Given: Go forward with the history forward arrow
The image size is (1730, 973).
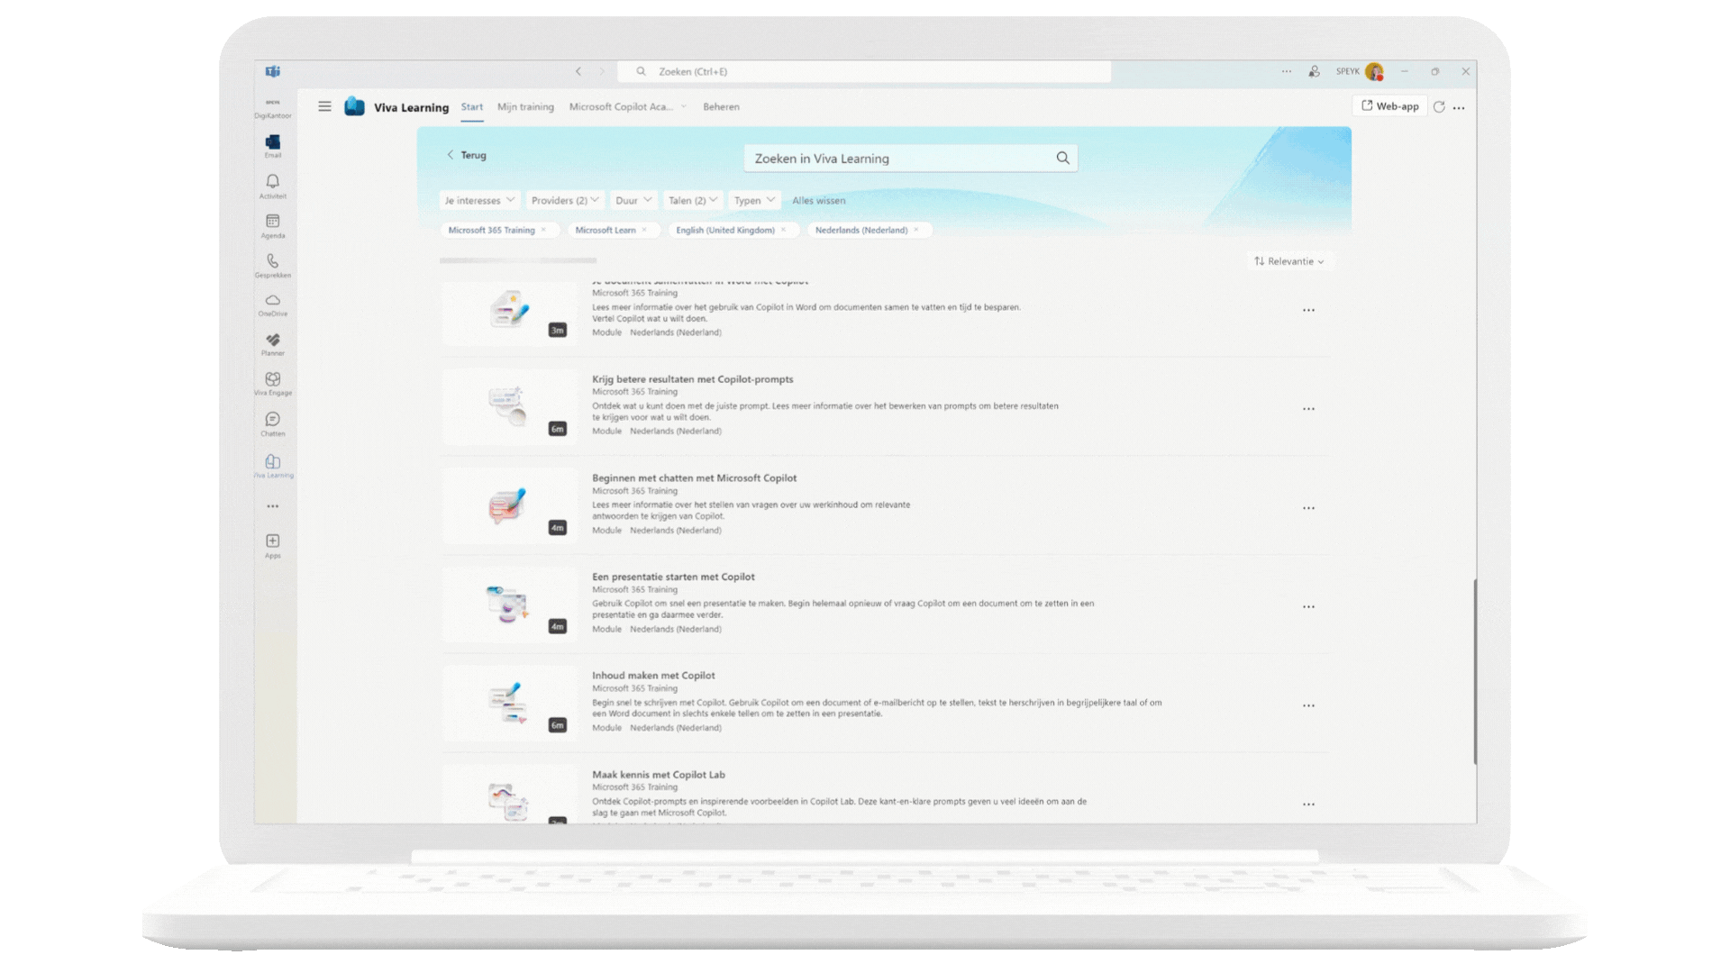Looking at the screenshot, I should pyautogui.click(x=603, y=71).
